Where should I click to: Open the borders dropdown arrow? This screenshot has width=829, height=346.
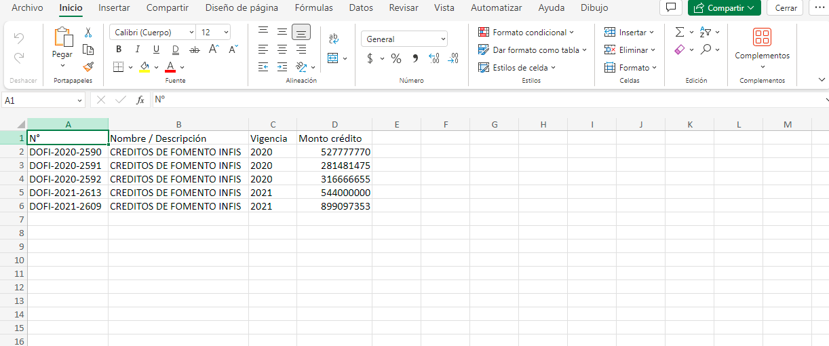[130, 68]
